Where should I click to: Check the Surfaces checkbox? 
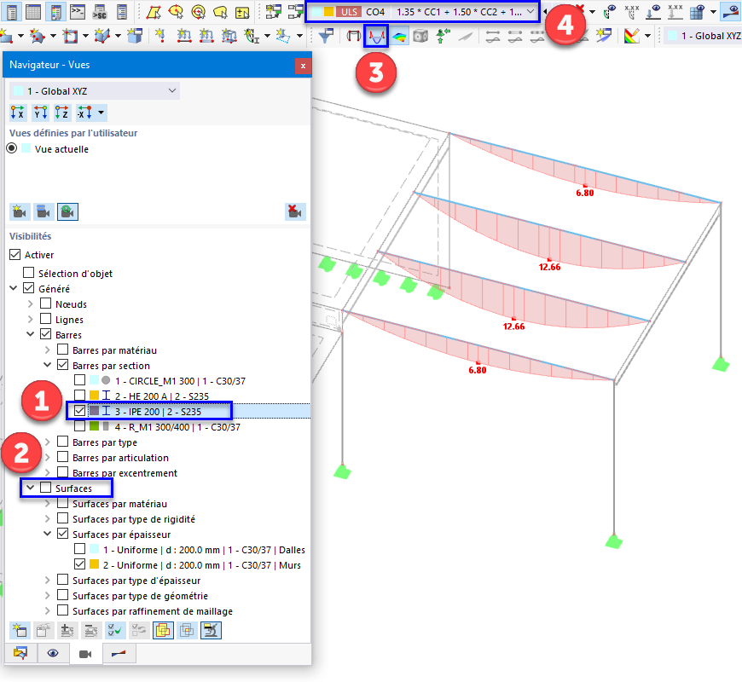pos(46,488)
